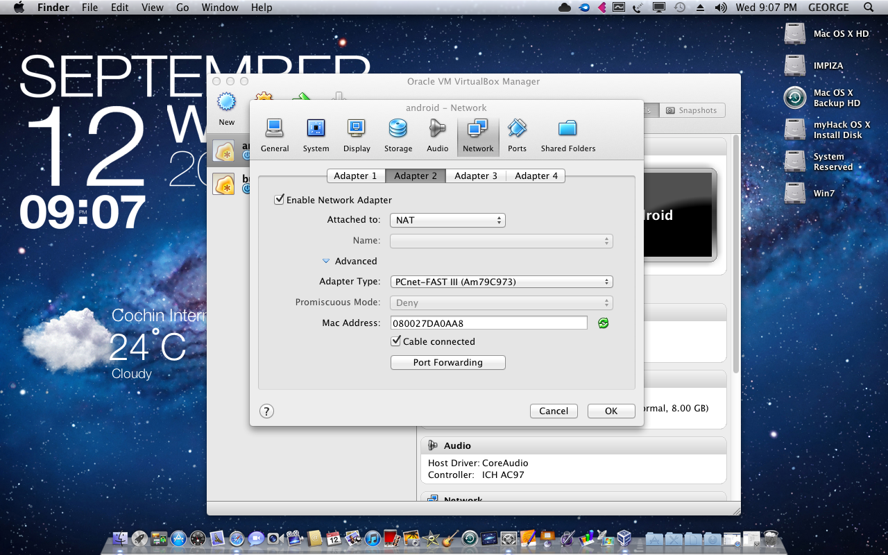Viewport: 888px width, 555px height.
Task: Launch iTunes from the Dock
Action: 373,538
